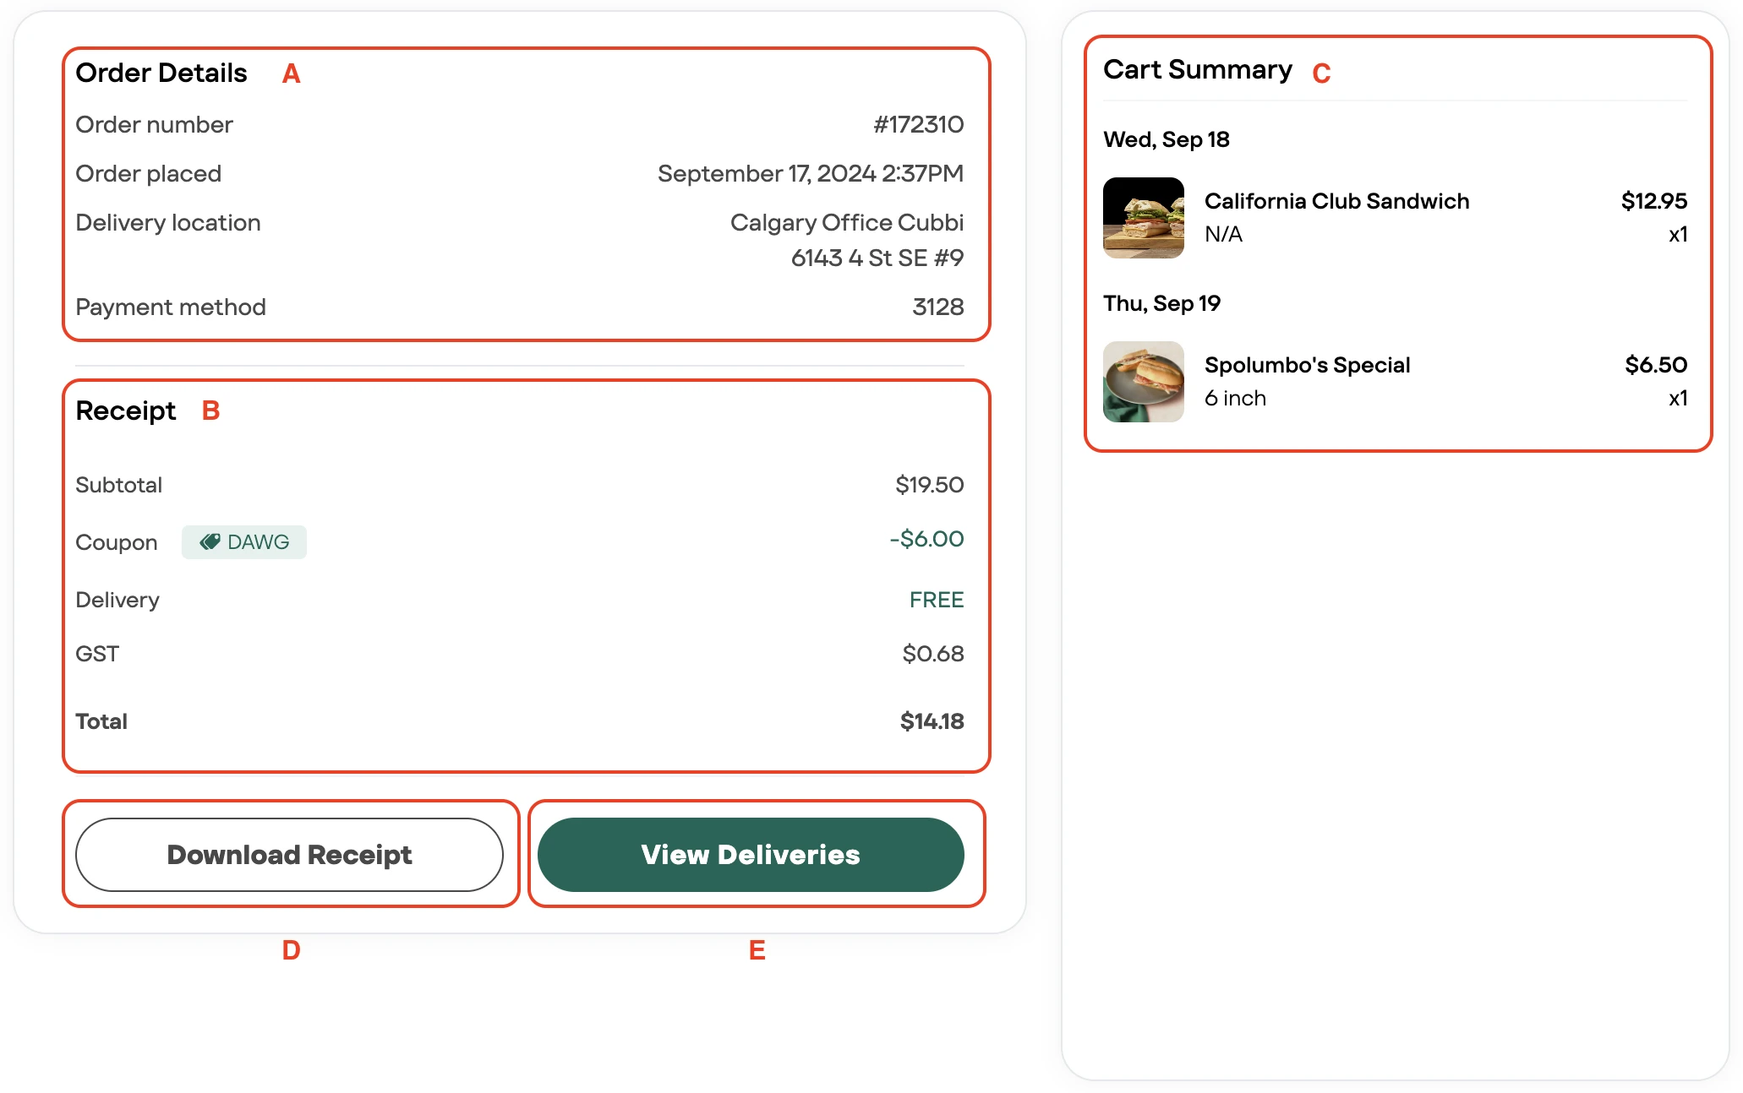The height and width of the screenshot is (1093, 1743).
Task: Click the Download Receipt button
Action: (x=289, y=854)
